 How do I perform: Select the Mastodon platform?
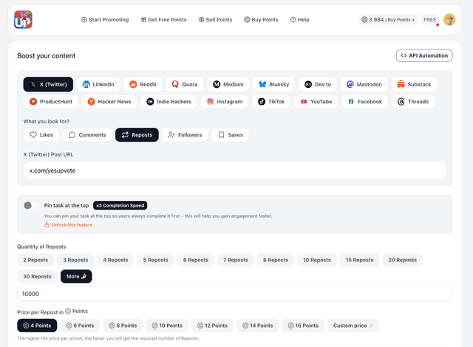pos(364,84)
